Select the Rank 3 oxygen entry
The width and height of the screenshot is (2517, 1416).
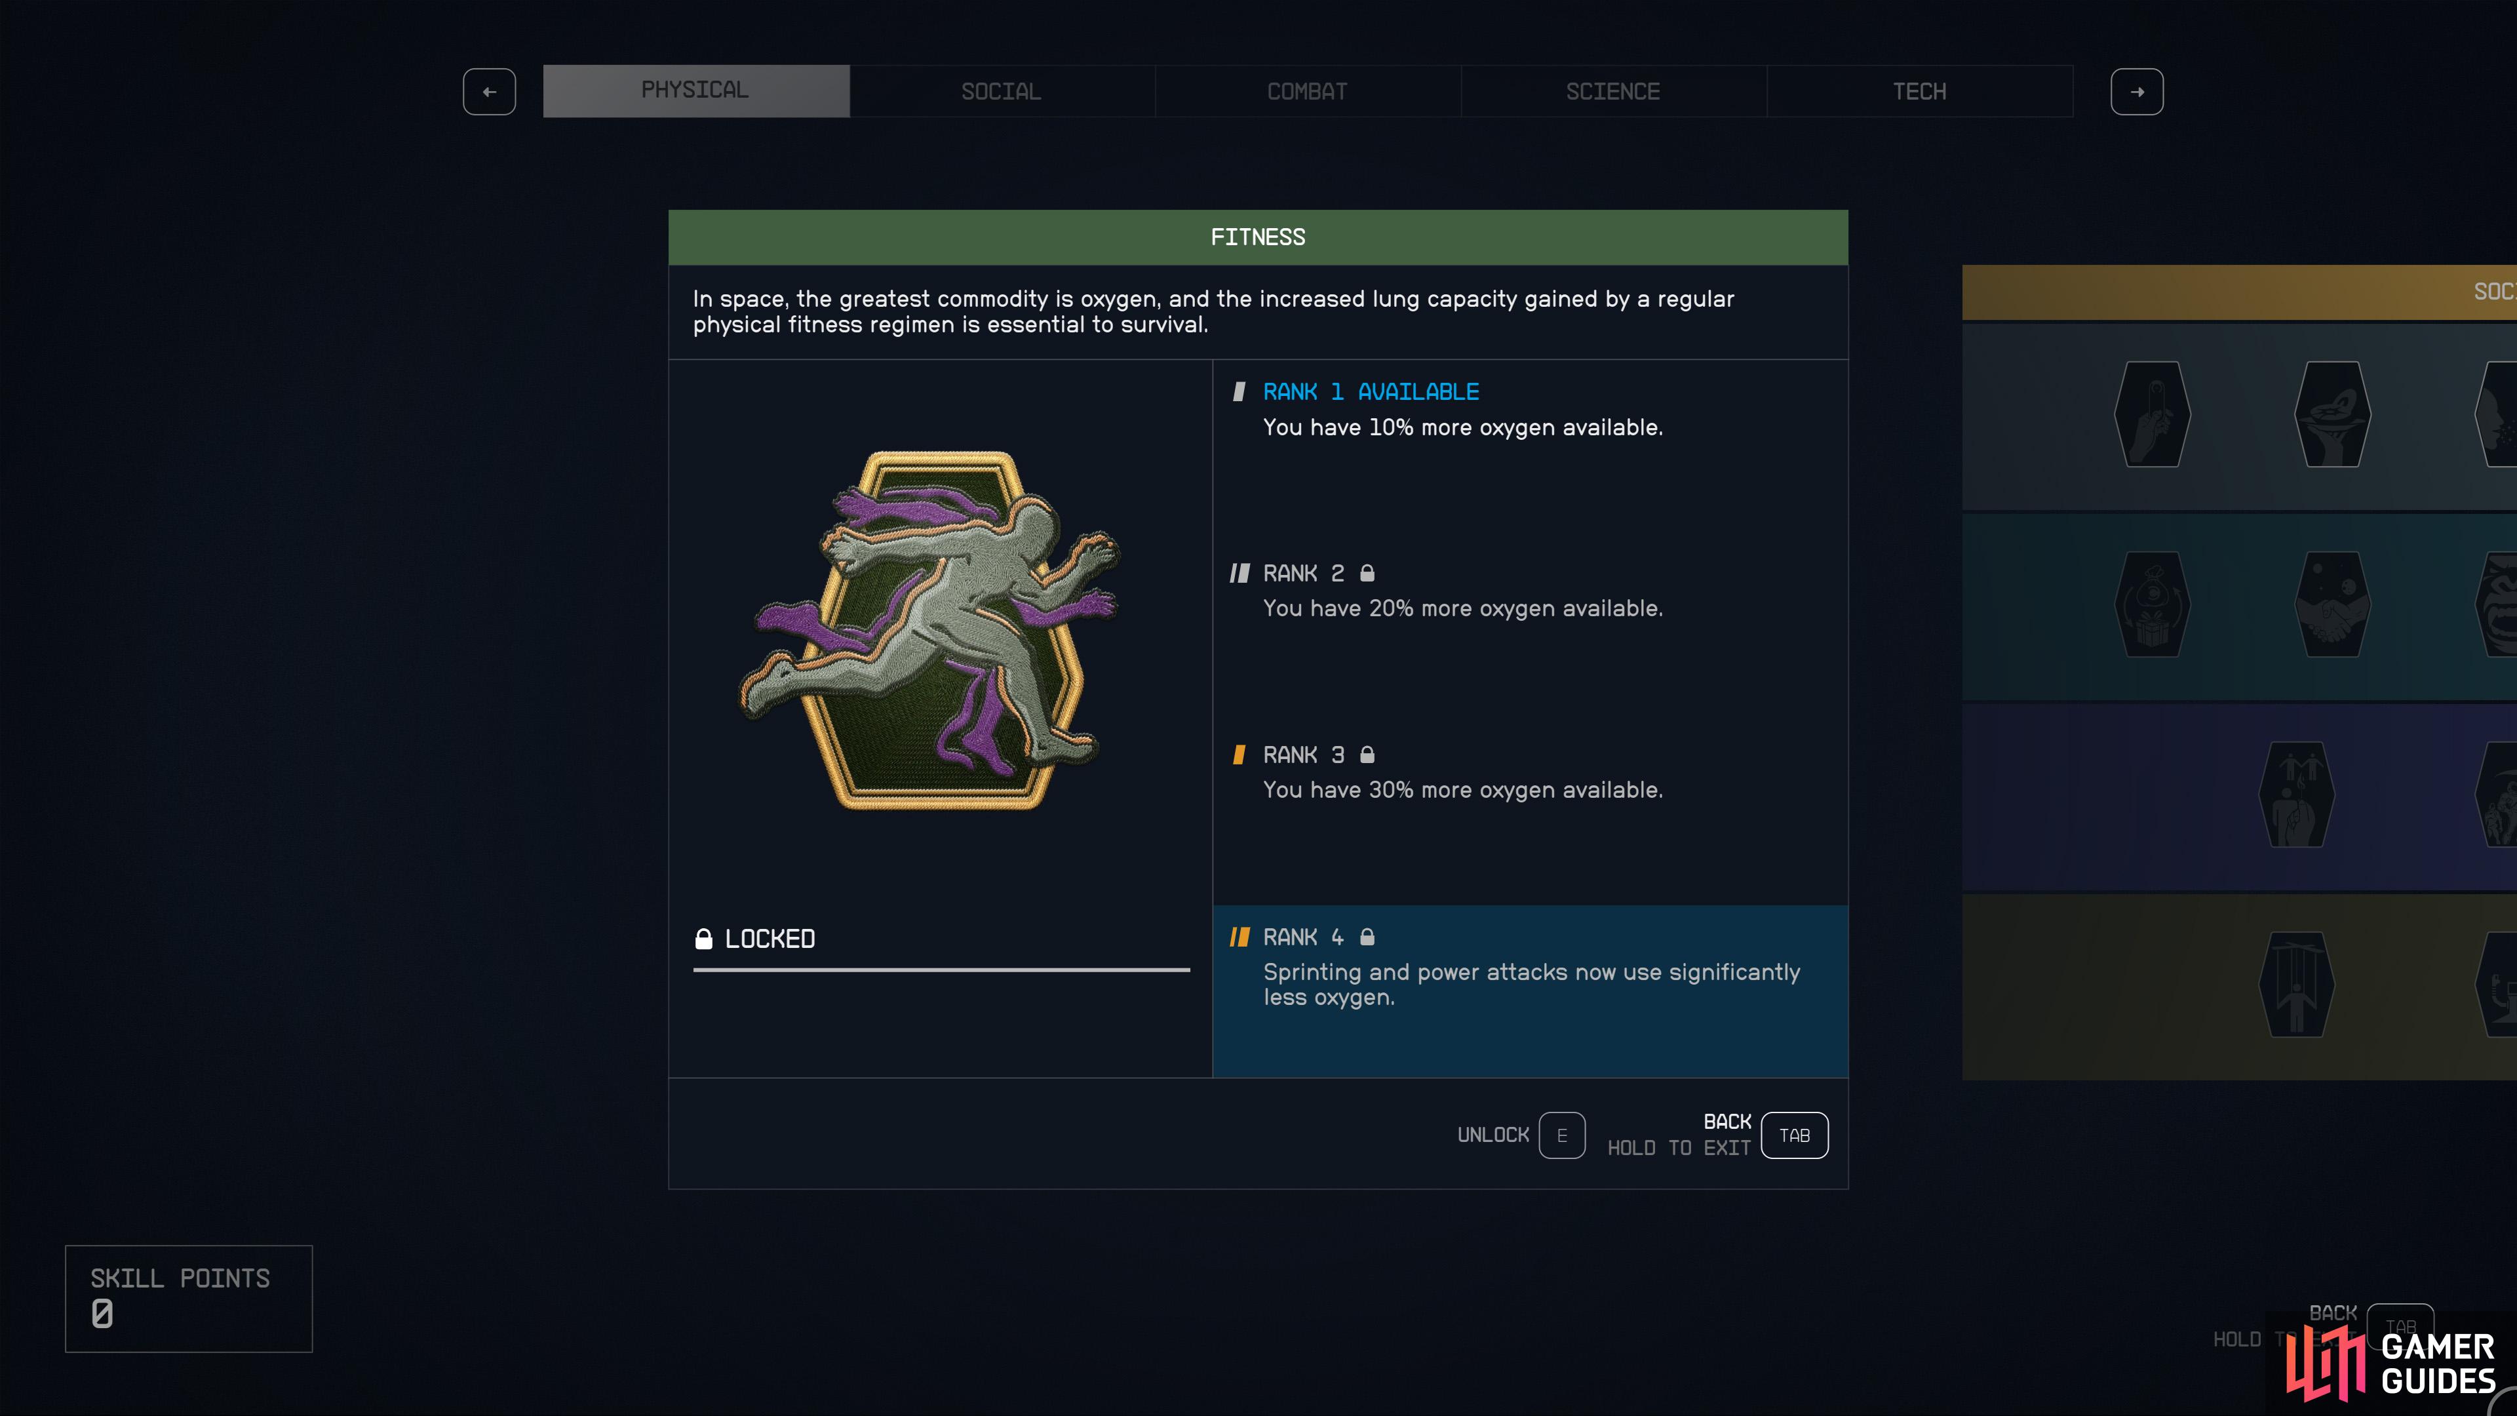click(x=1530, y=772)
